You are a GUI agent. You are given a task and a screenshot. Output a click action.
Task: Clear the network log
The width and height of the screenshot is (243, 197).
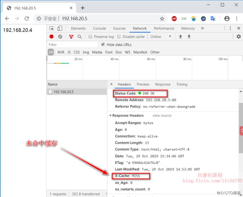pos(60,36)
